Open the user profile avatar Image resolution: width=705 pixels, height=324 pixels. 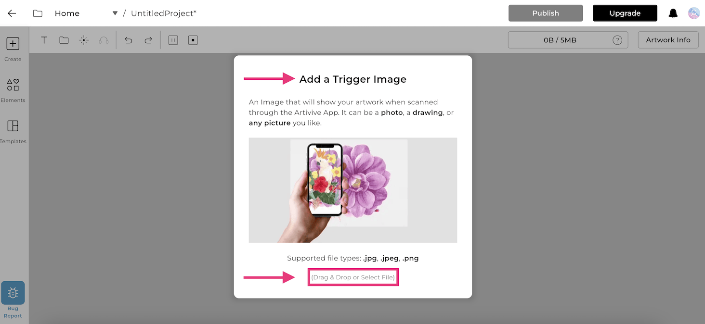coord(694,13)
